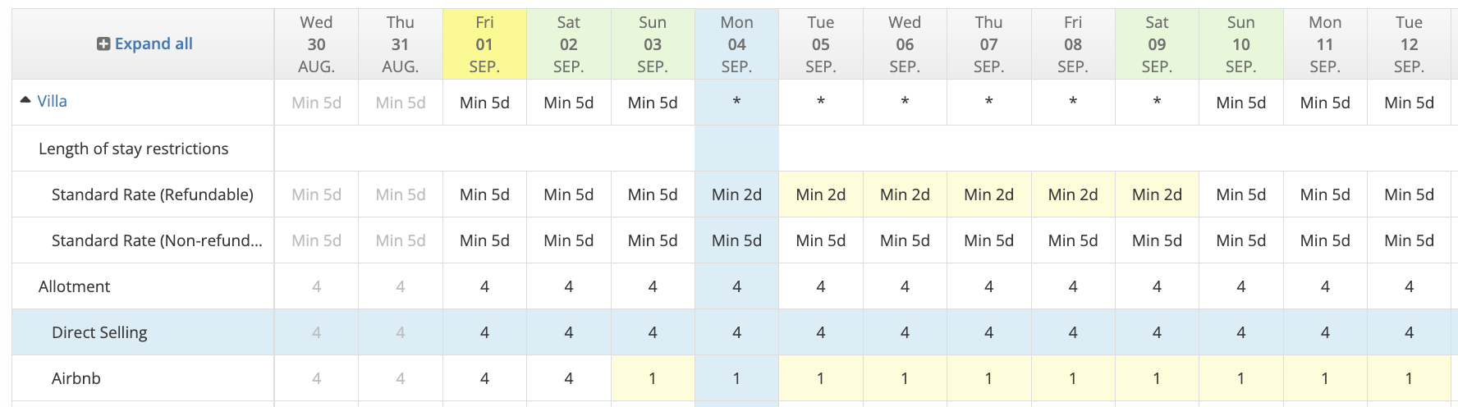Select the Mon 04 Sep column header
Screen dimensions: 1458x407
tap(736, 44)
